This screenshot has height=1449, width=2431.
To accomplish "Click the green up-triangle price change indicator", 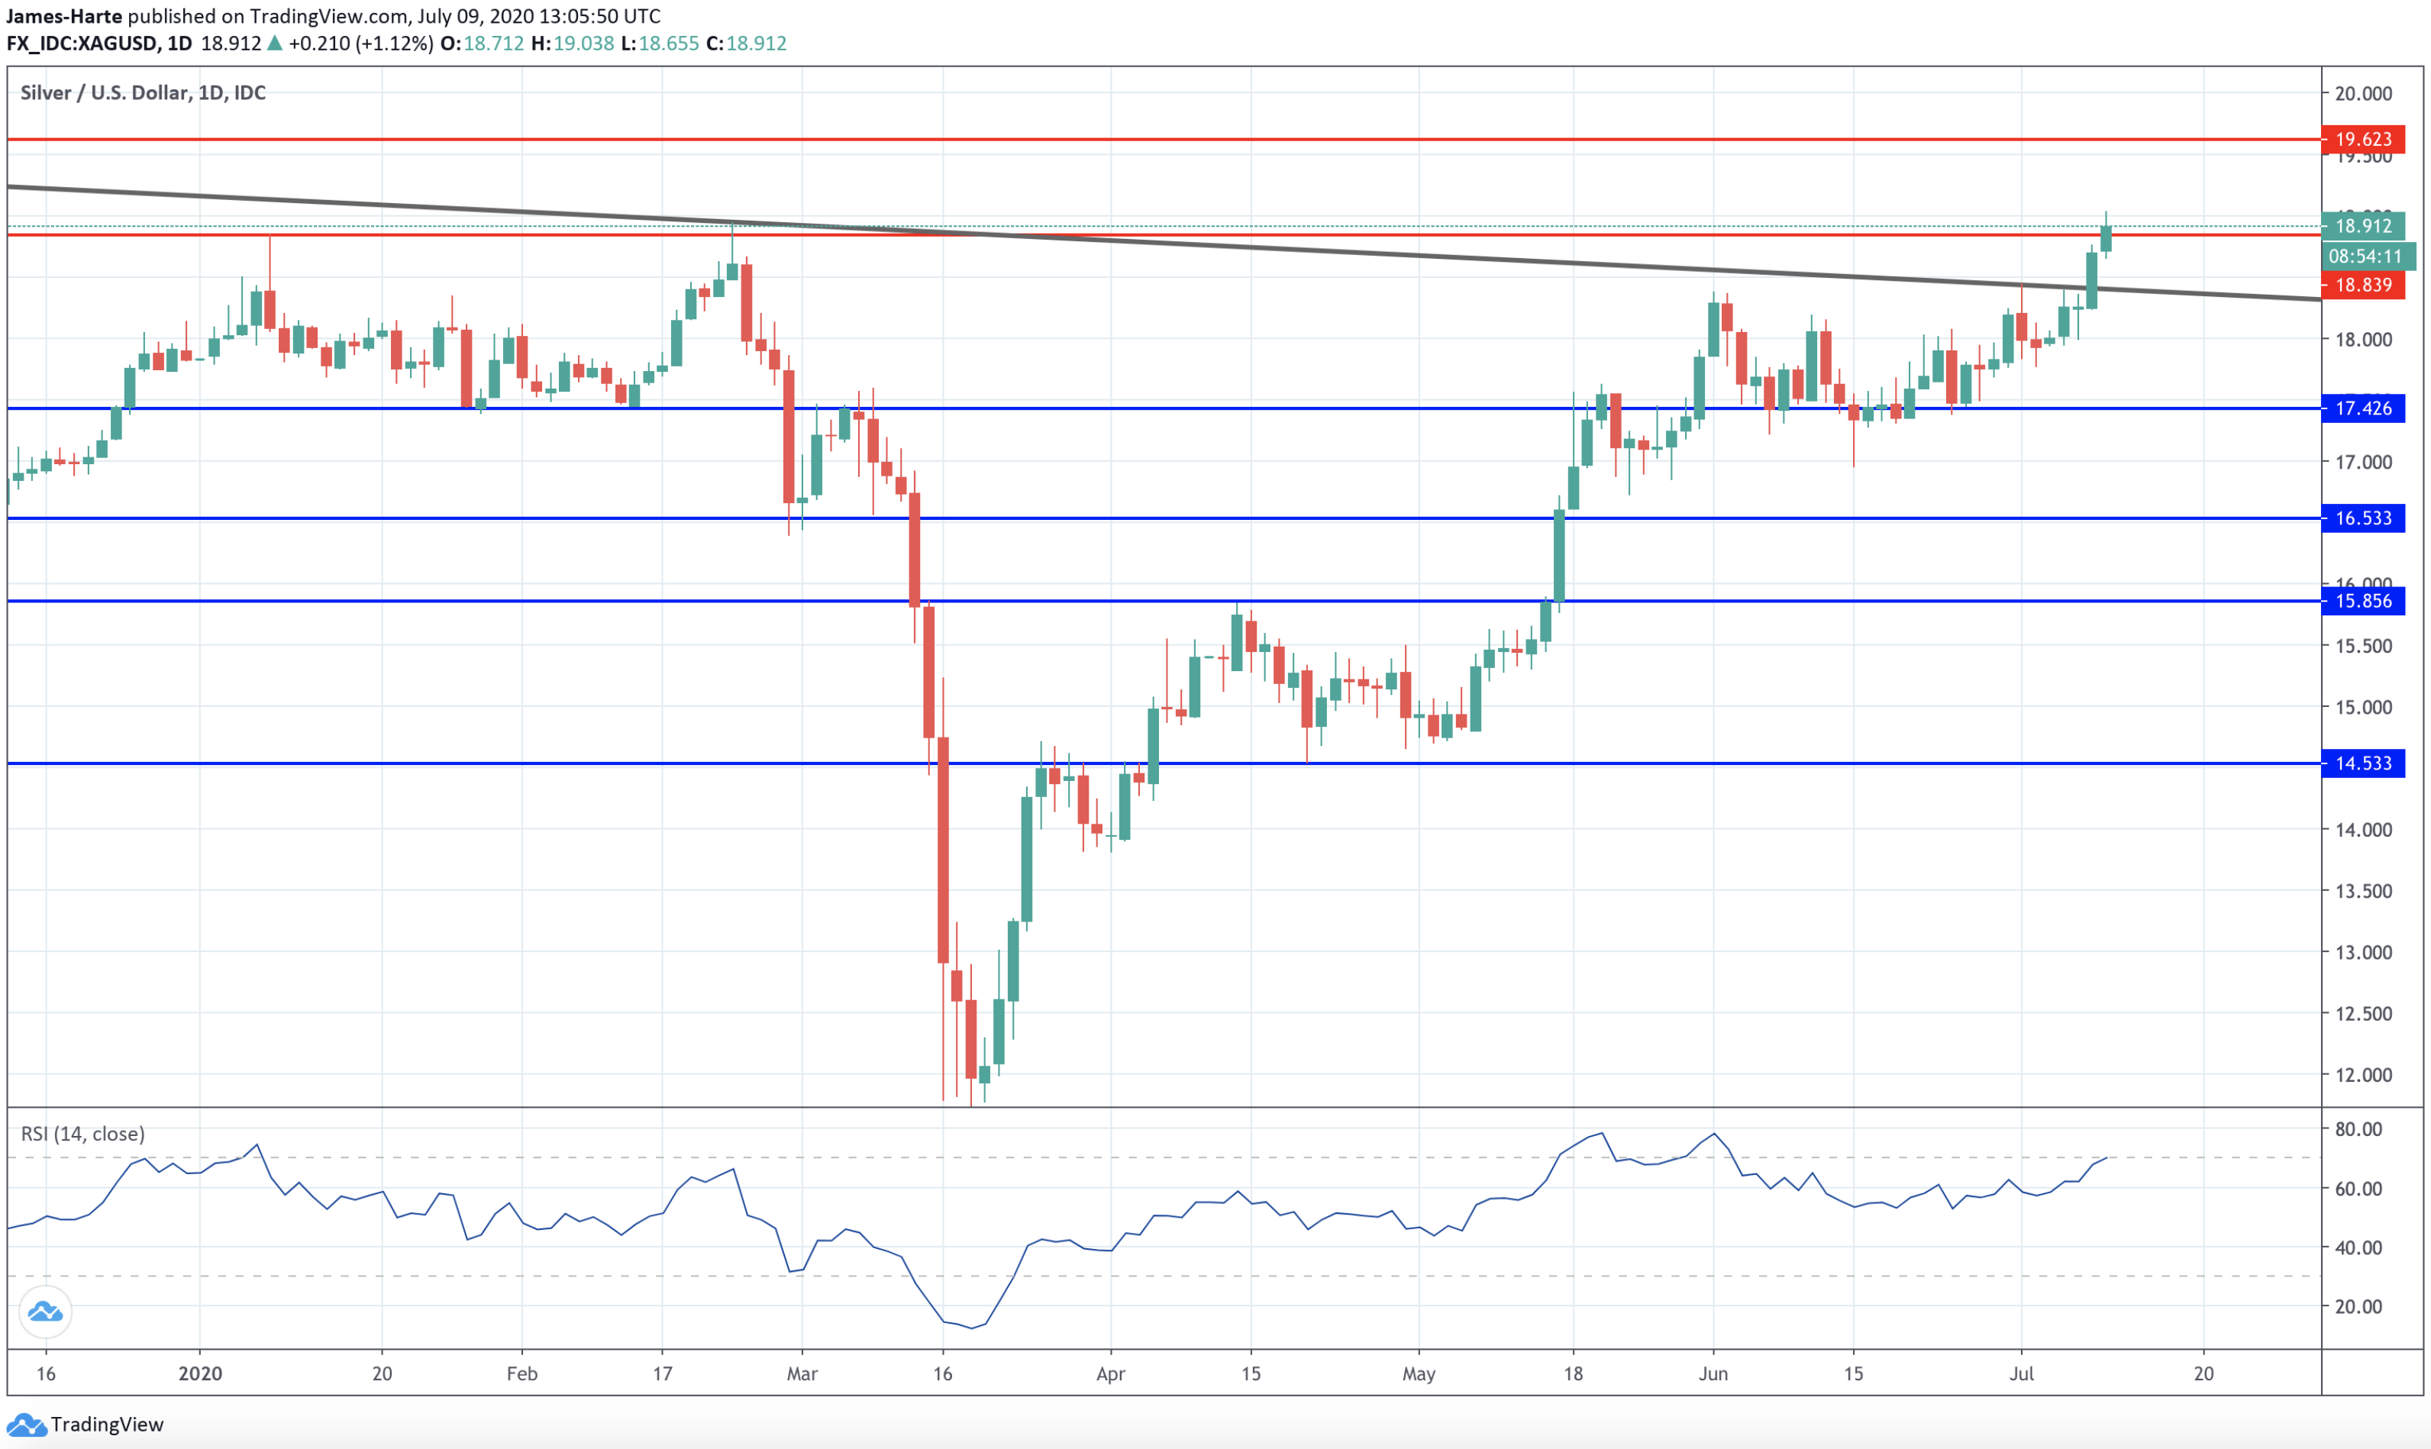I will 274,43.
